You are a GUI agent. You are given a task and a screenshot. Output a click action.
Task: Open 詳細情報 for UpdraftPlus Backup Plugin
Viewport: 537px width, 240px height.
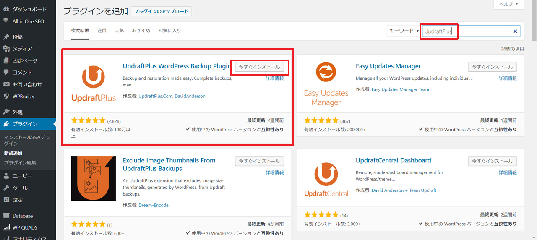[x=274, y=78]
